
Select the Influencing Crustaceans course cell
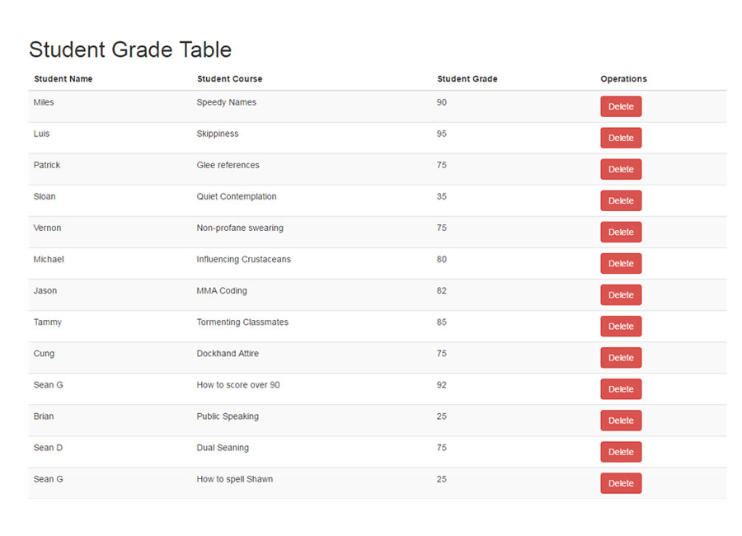click(x=244, y=259)
